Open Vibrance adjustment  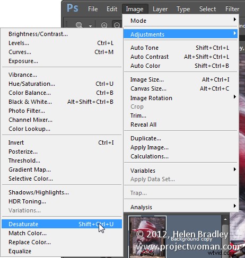tap(62, 75)
